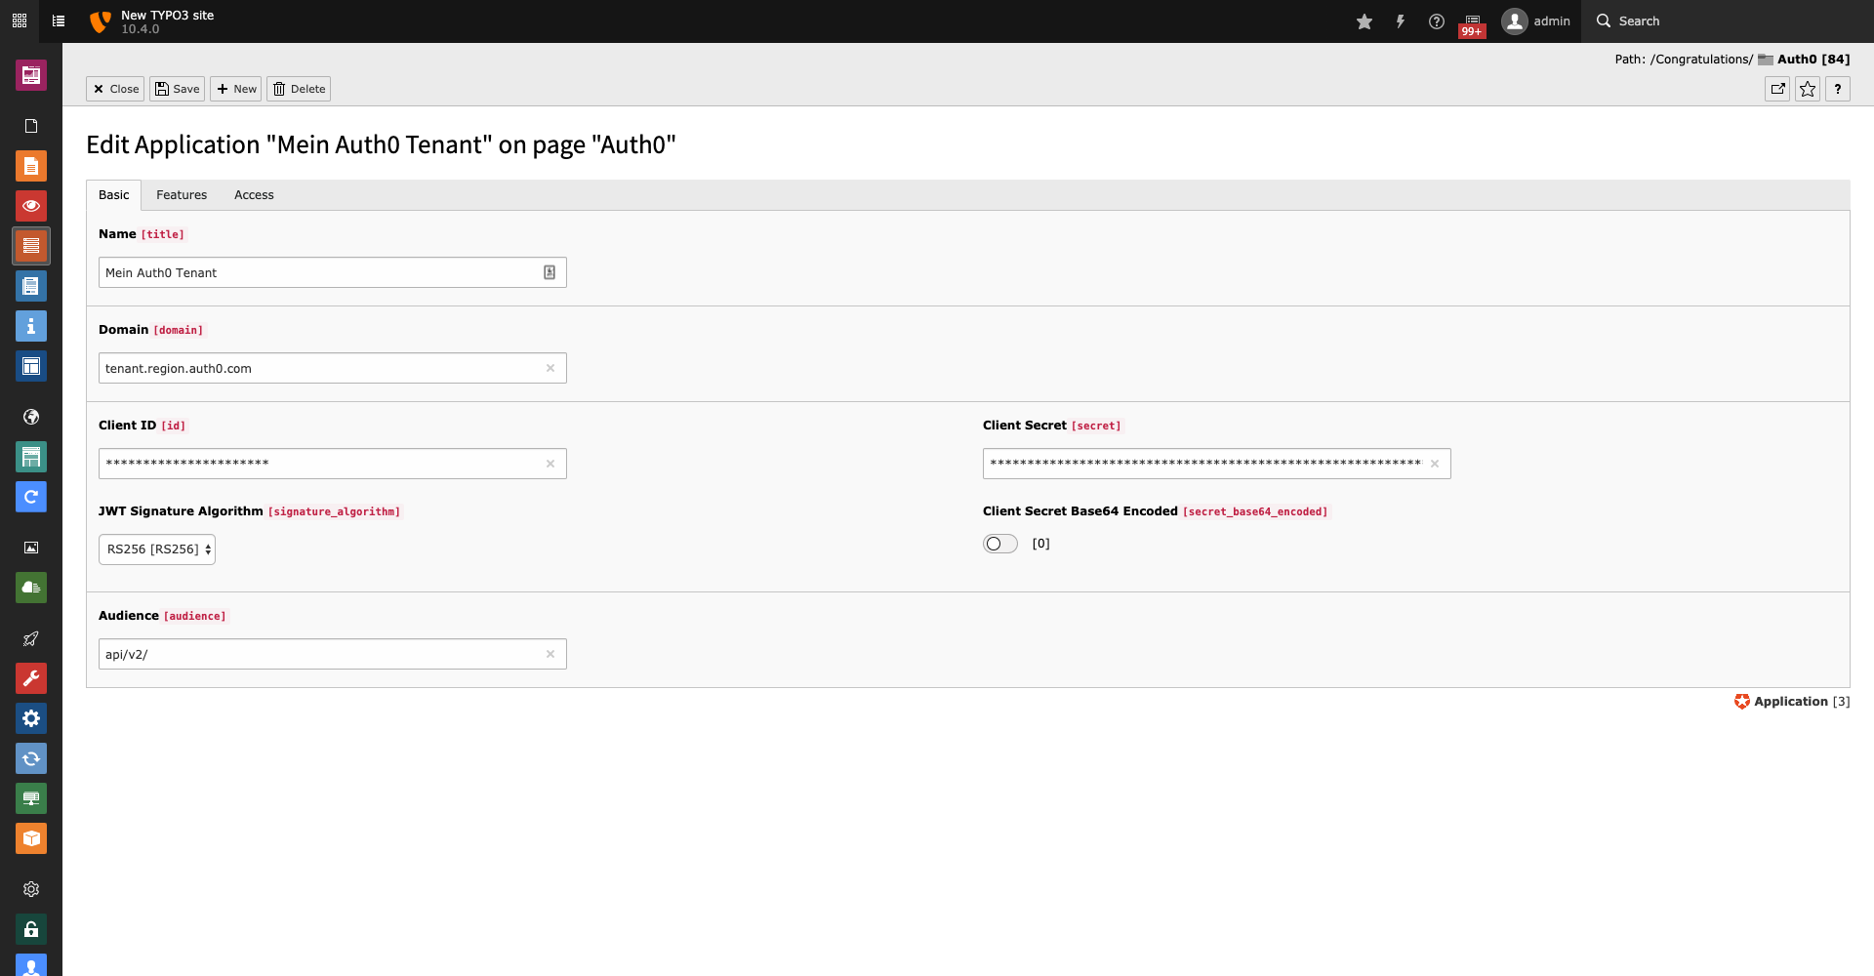Screen dimensions: 1874x976
Task: Switch to the Access tab
Action: (254, 195)
